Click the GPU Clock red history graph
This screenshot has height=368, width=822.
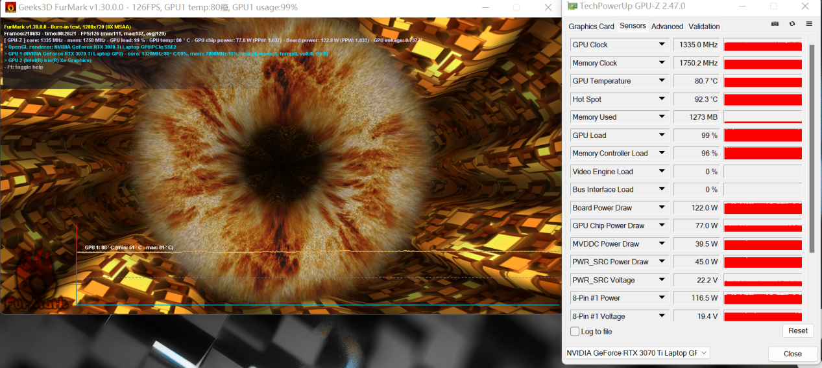pyautogui.click(x=763, y=45)
